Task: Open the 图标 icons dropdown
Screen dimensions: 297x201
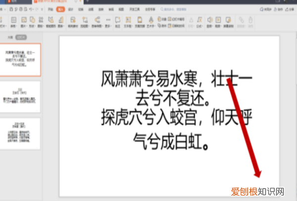Action: point(41,22)
